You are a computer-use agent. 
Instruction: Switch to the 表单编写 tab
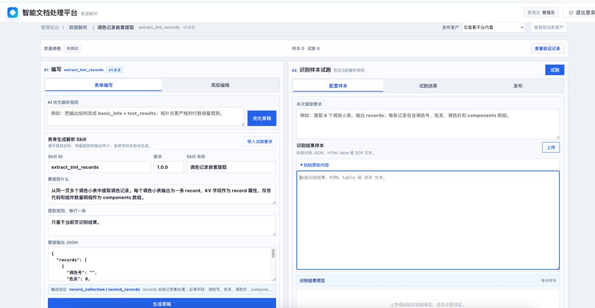104,85
